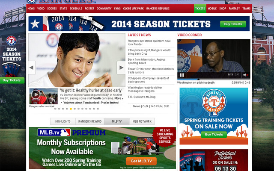Open the Roster menu item
The height and width of the screenshot is (171, 274).
(89, 9)
